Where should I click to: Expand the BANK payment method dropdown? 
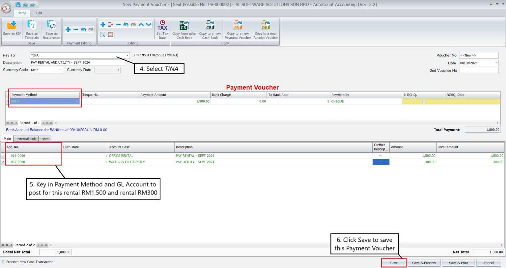(77, 101)
